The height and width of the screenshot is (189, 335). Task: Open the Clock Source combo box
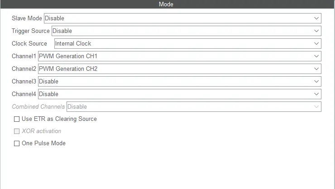point(187,44)
